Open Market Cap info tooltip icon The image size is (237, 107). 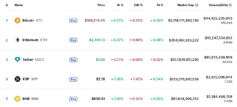(x=197, y=5)
